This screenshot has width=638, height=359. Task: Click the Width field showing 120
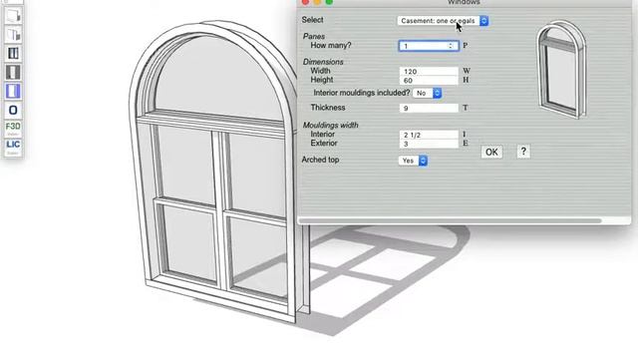(429, 71)
